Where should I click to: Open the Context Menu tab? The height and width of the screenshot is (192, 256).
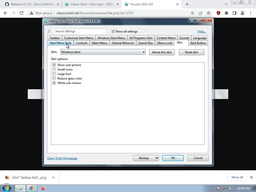point(166,38)
